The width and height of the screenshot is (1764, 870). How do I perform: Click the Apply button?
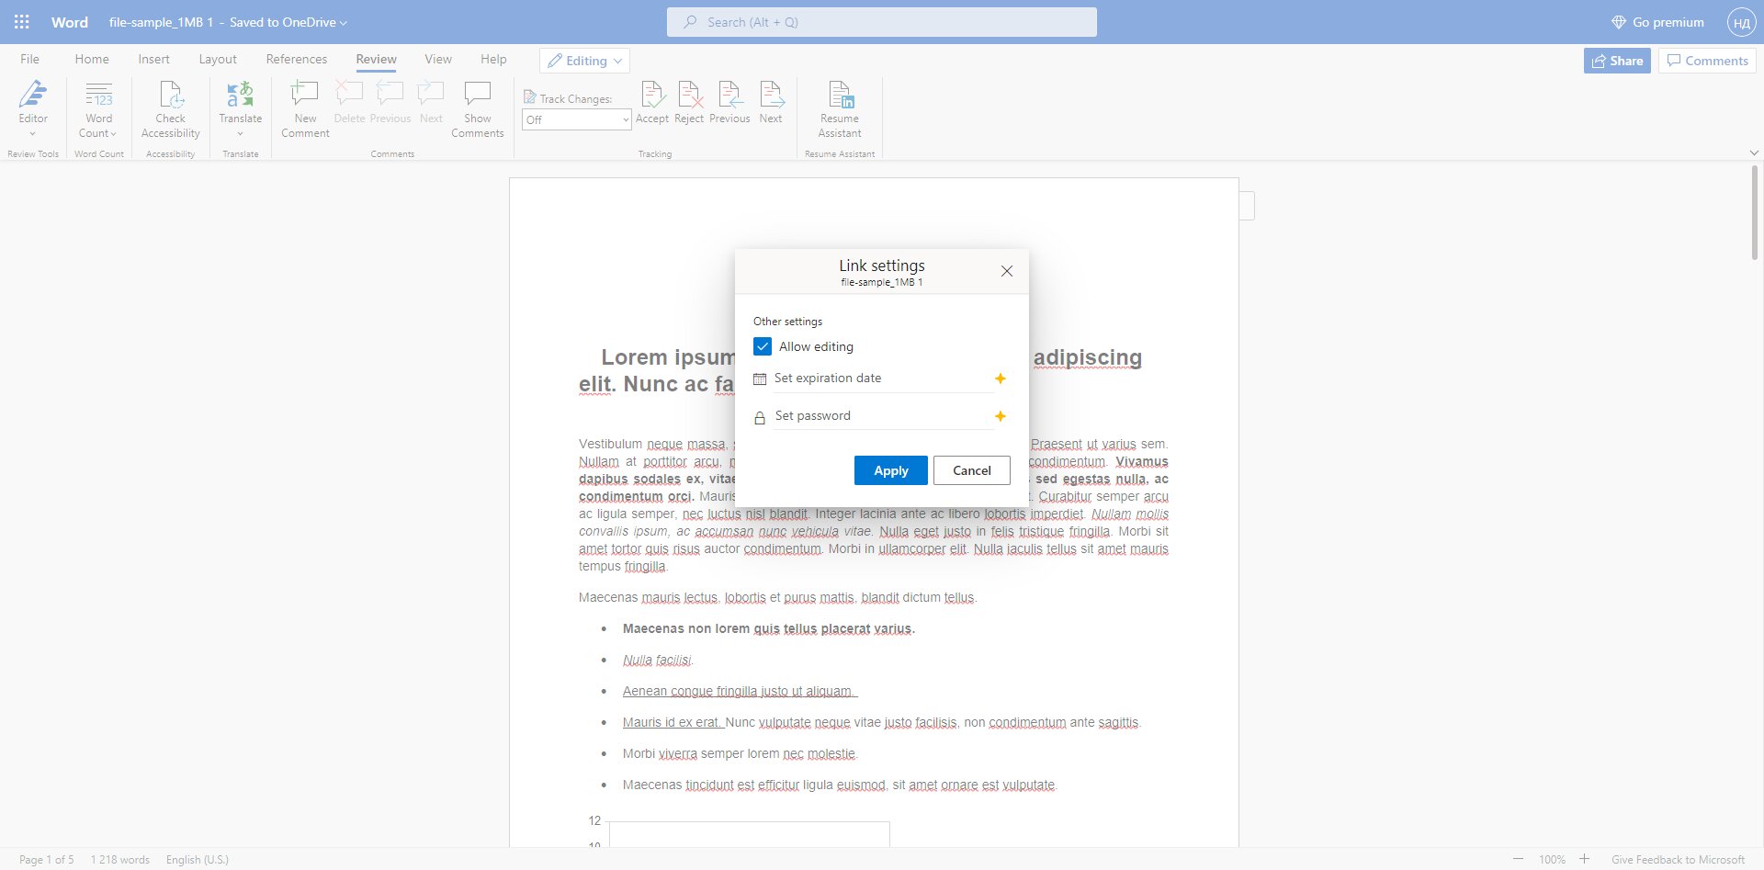(890, 470)
